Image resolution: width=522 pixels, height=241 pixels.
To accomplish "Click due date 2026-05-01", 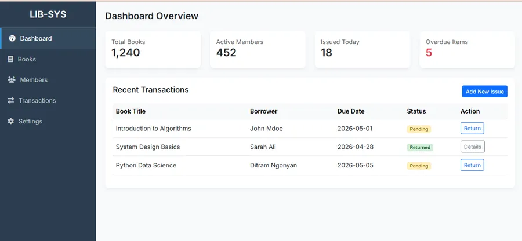I will tap(355, 128).
